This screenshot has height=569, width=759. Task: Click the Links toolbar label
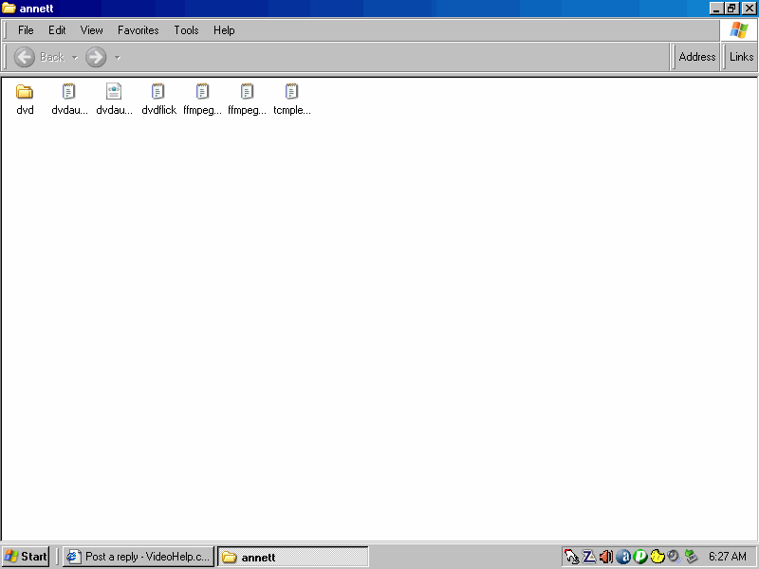(x=741, y=57)
